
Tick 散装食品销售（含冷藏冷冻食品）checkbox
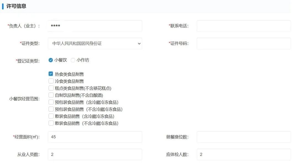tap(51, 116)
